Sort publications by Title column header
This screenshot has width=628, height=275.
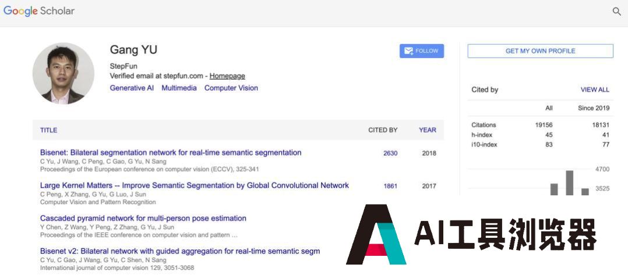[x=48, y=130]
